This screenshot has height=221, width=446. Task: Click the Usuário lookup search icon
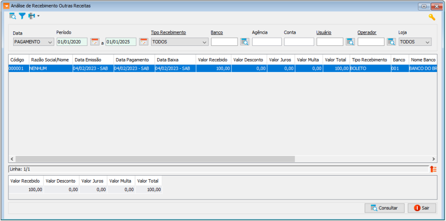click(350, 42)
